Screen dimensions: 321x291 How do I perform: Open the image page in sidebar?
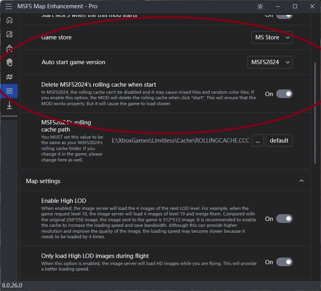pos(9,34)
